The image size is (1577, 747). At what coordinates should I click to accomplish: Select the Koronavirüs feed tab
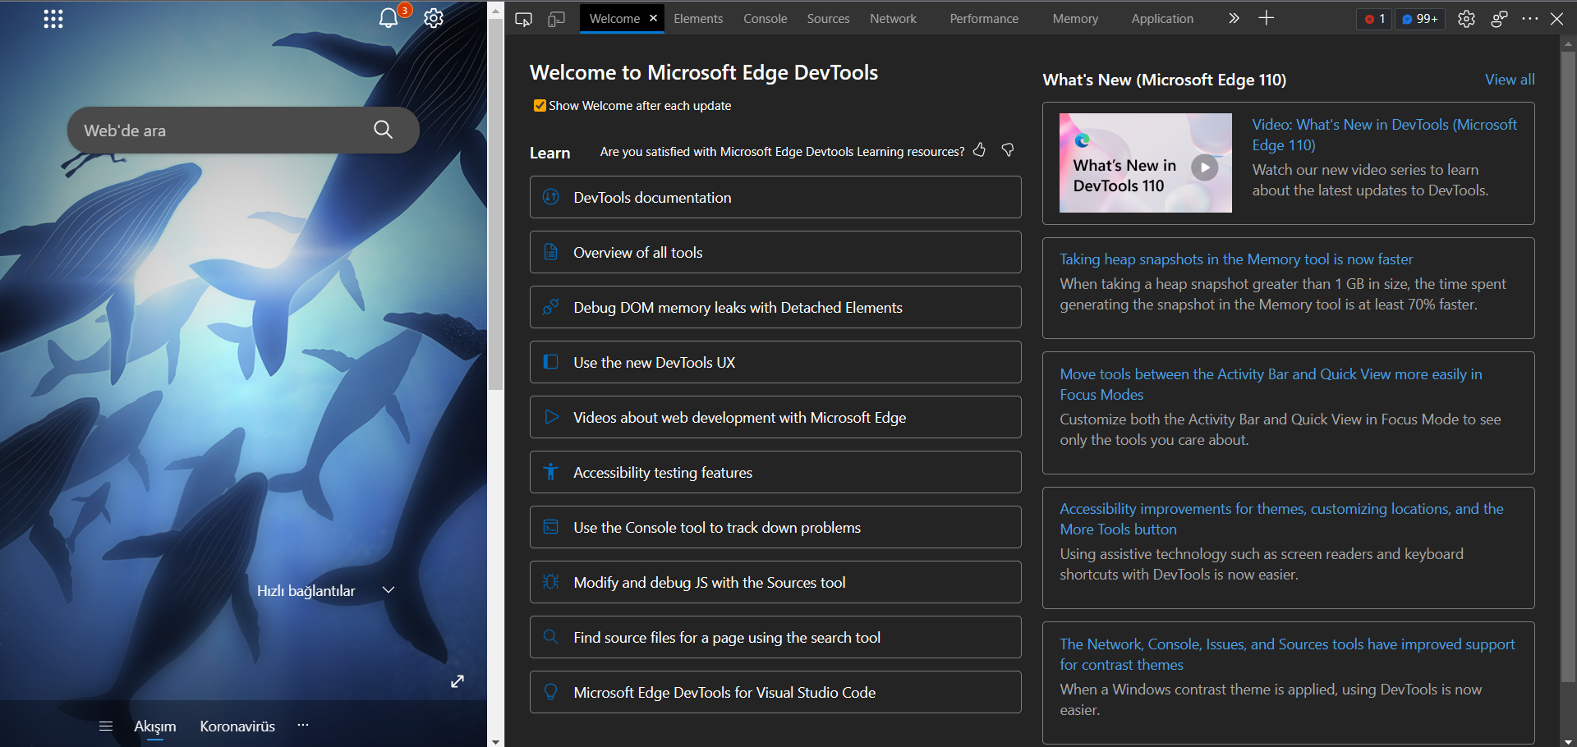click(x=237, y=726)
